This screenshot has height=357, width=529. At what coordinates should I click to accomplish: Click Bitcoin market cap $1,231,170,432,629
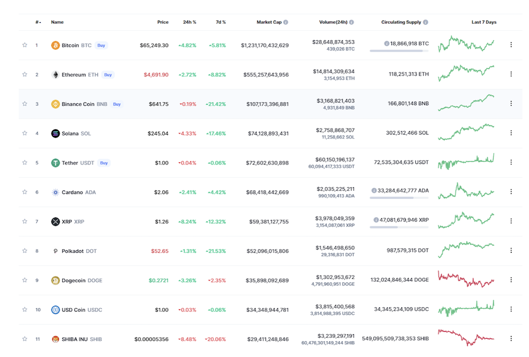[x=265, y=45]
